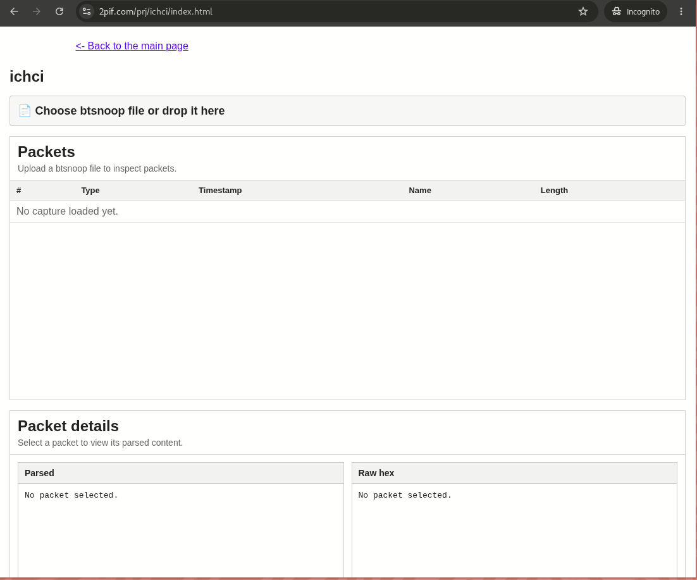The height and width of the screenshot is (580, 697).
Task: Click 'No packet selected.' in Parsed panel
Action: (71, 495)
